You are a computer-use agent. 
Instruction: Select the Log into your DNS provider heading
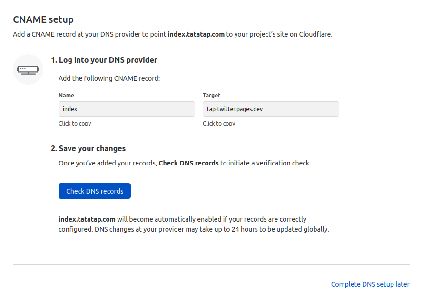[x=104, y=60]
